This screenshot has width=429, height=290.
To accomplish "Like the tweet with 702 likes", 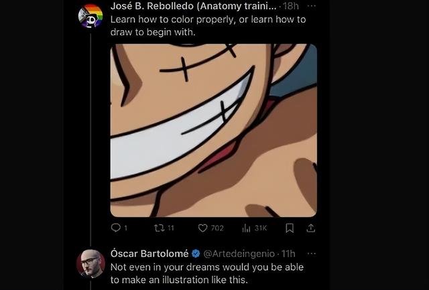I will 202,228.
